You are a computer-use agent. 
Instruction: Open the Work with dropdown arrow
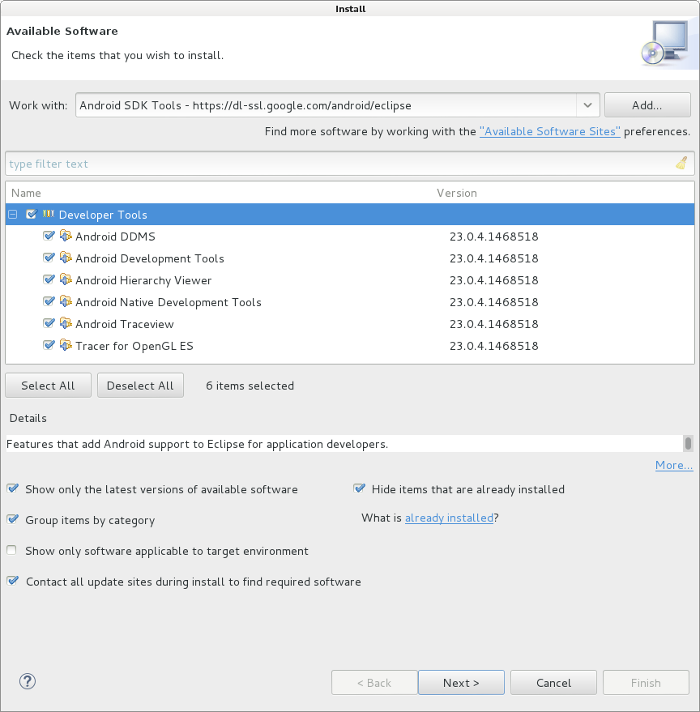588,105
